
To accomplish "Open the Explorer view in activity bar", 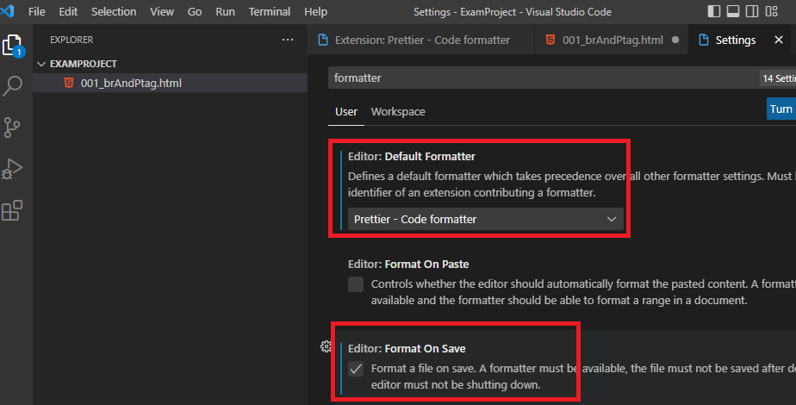I will tap(13, 46).
